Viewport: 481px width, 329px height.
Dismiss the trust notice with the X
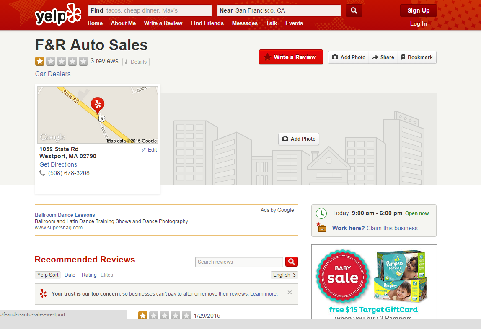pyautogui.click(x=290, y=293)
